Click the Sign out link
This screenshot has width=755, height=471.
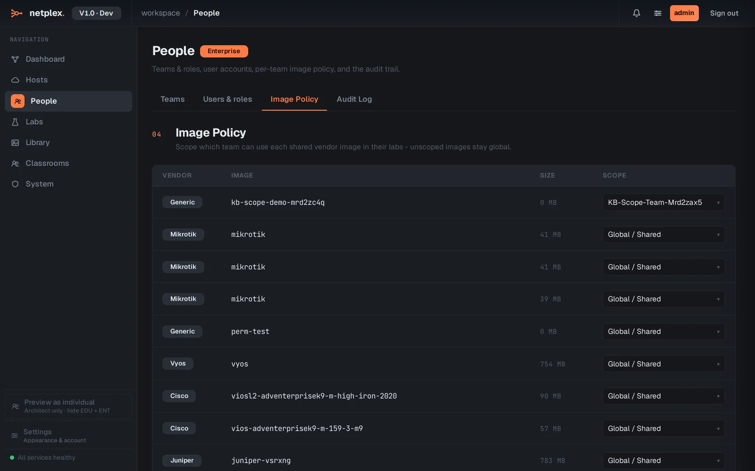tap(724, 13)
